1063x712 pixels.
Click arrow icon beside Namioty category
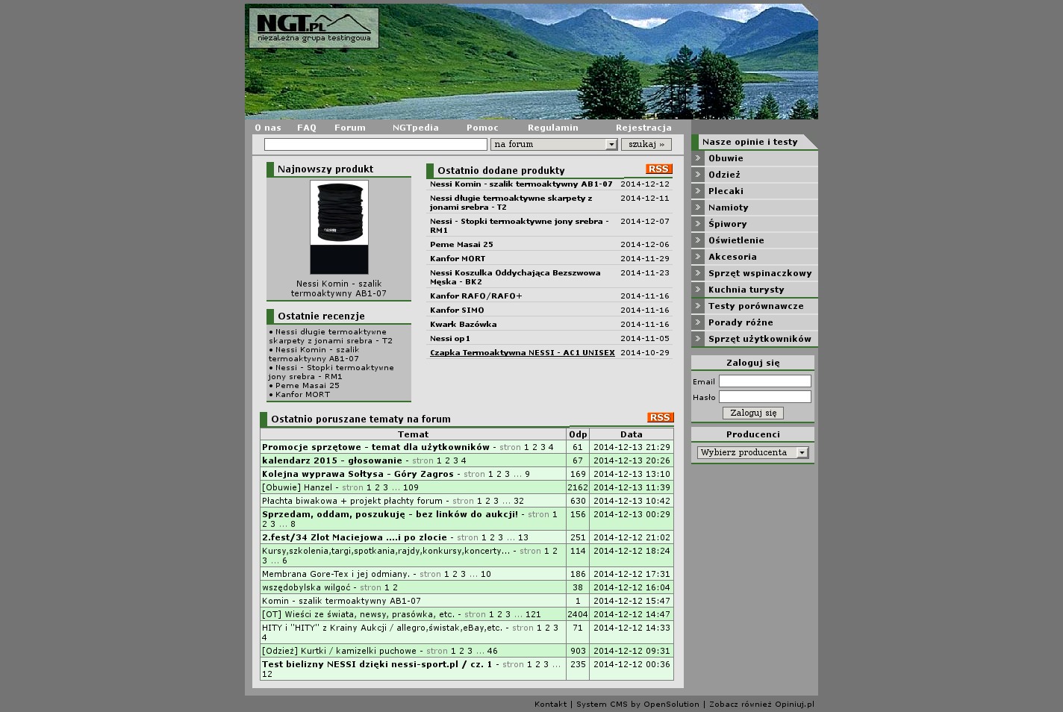[x=698, y=207]
